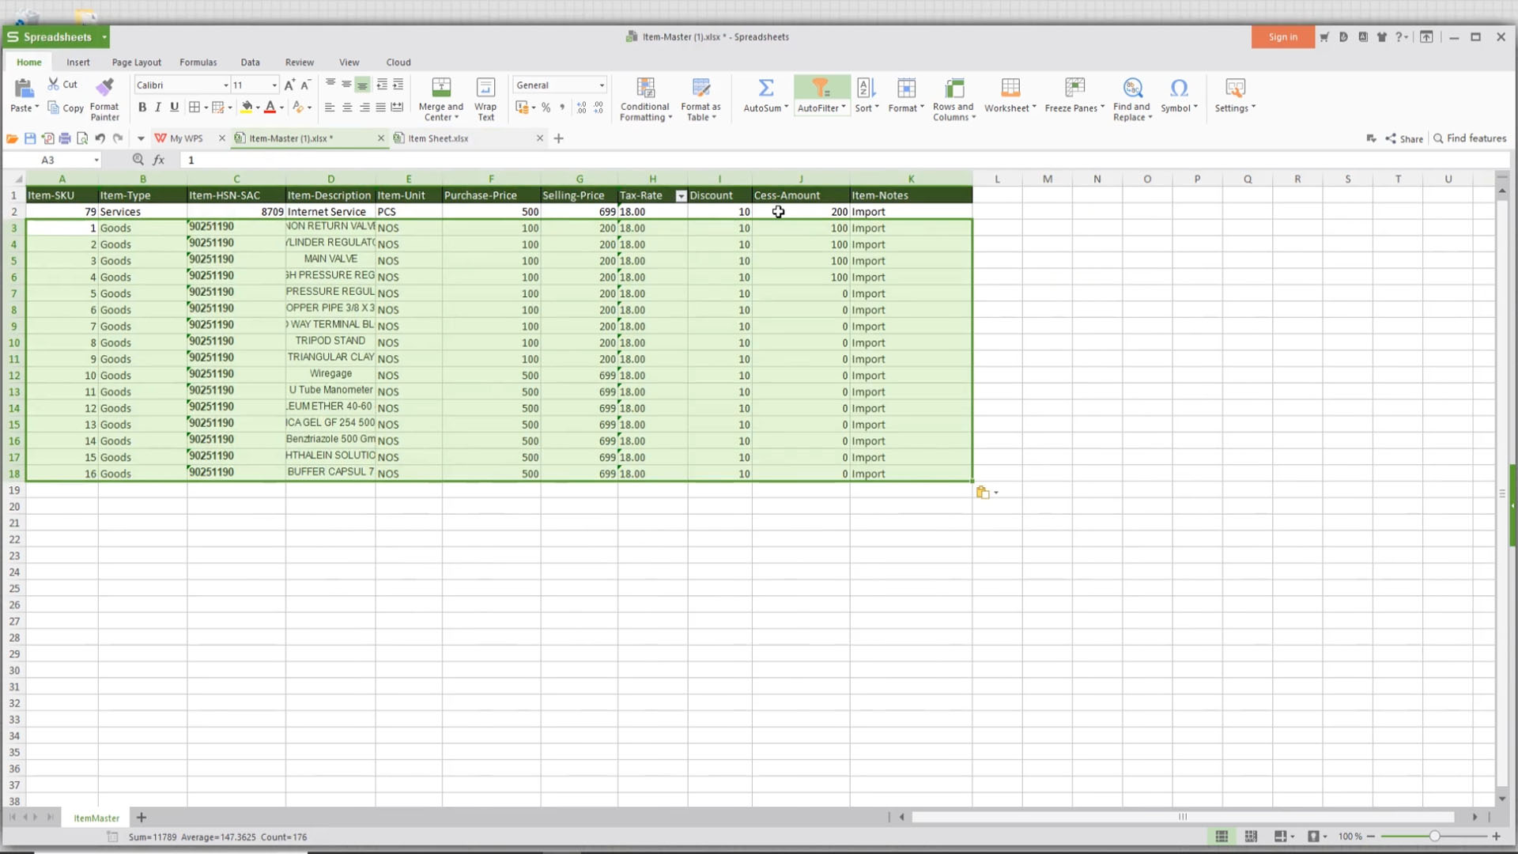The height and width of the screenshot is (854, 1518).
Task: Click the Symbol omega icon
Action: 1179,87
